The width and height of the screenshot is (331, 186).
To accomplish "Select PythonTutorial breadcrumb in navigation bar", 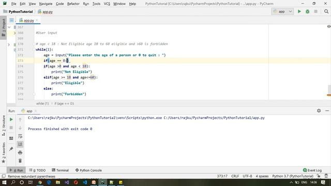I will click(x=18, y=11).
